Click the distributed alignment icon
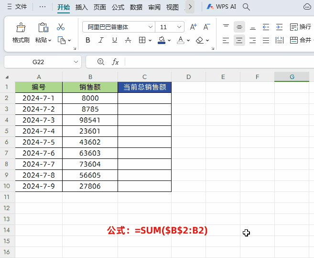Image resolution: width=314 pixels, height=258 pixels. click(x=280, y=40)
